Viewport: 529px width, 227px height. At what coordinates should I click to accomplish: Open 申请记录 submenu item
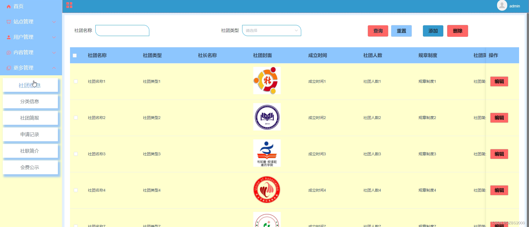pos(30,134)
